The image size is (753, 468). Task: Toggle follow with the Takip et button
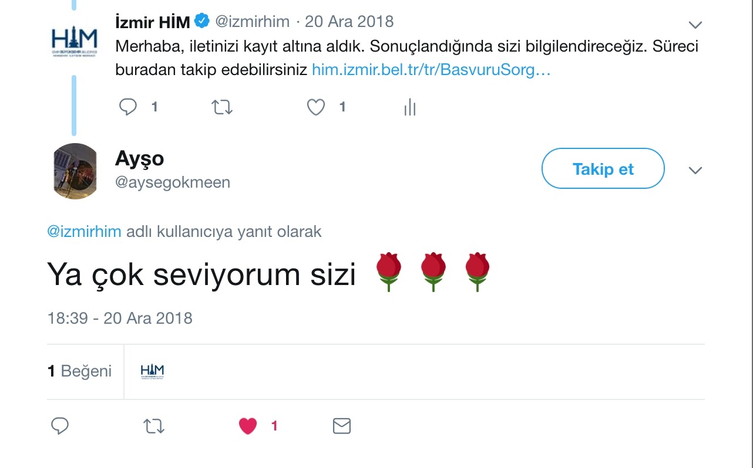pos(602,168)
